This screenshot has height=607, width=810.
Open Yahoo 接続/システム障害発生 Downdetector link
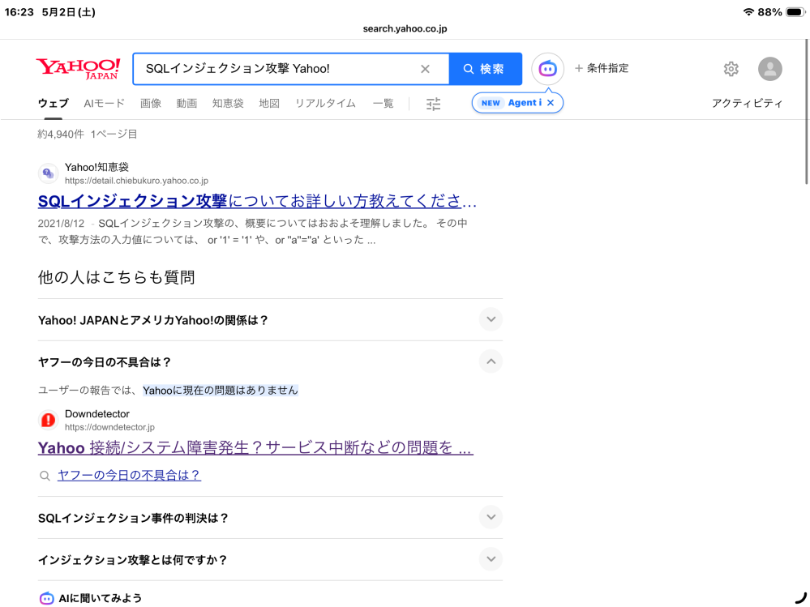255,447
